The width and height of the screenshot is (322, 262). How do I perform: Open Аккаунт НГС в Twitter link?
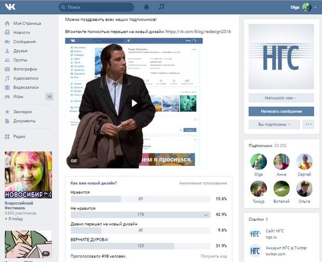[x=287, y=248]
